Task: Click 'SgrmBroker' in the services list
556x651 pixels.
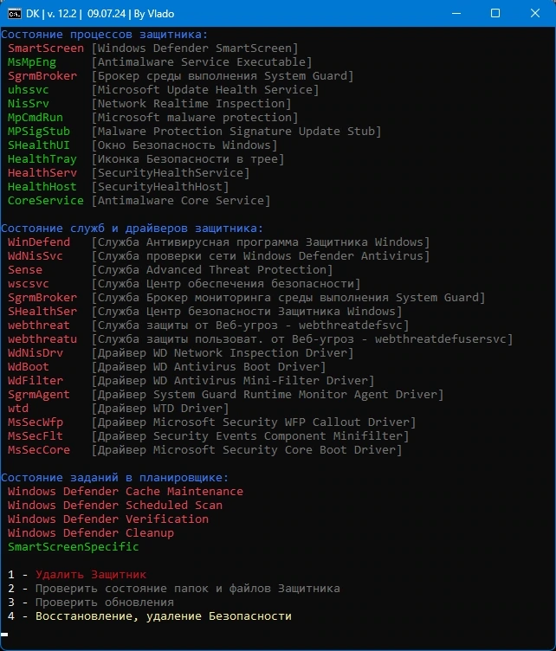Action: click(x=42, y=297)
